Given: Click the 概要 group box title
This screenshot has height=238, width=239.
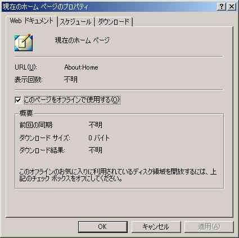Looking at the screenshot, I should pos(26,113).
